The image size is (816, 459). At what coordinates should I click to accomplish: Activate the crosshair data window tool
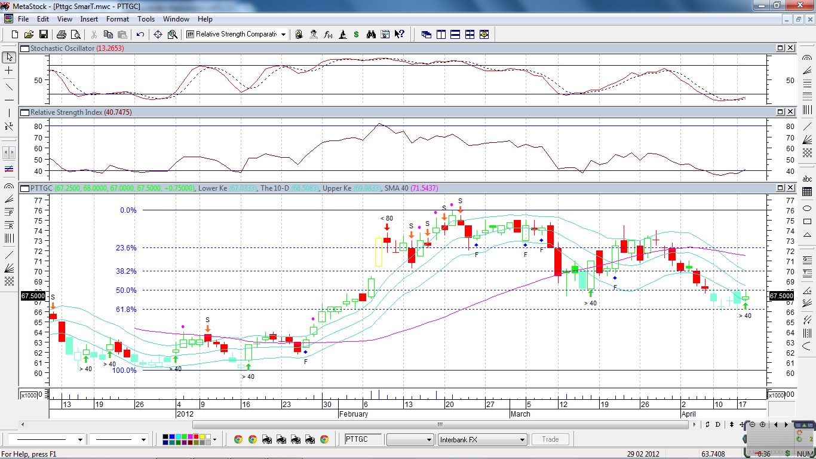158,35
